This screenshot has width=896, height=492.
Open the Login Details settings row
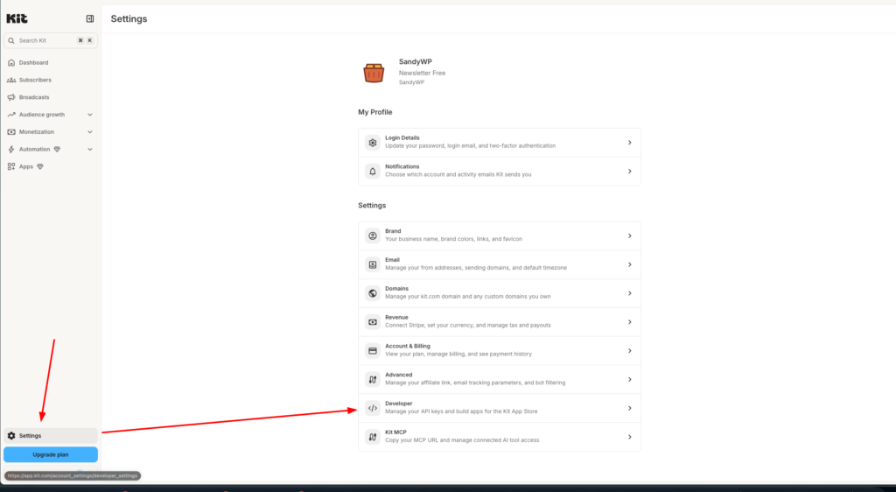[500, 143]
